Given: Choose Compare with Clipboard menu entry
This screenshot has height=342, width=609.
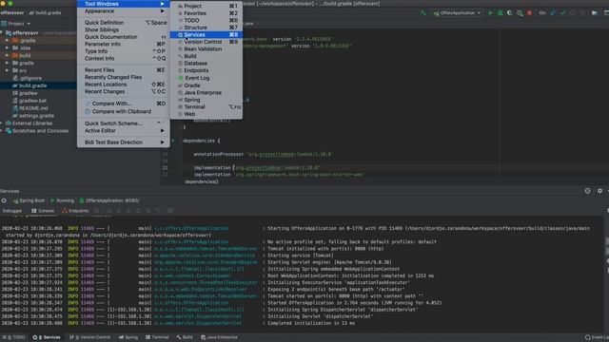Looking at the screenshot, I should pos(124,111).
